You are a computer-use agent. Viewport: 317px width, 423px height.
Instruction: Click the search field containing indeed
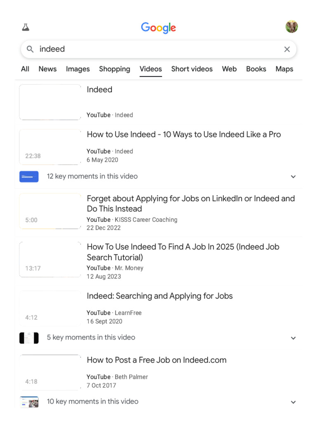[x=158, y=49]
